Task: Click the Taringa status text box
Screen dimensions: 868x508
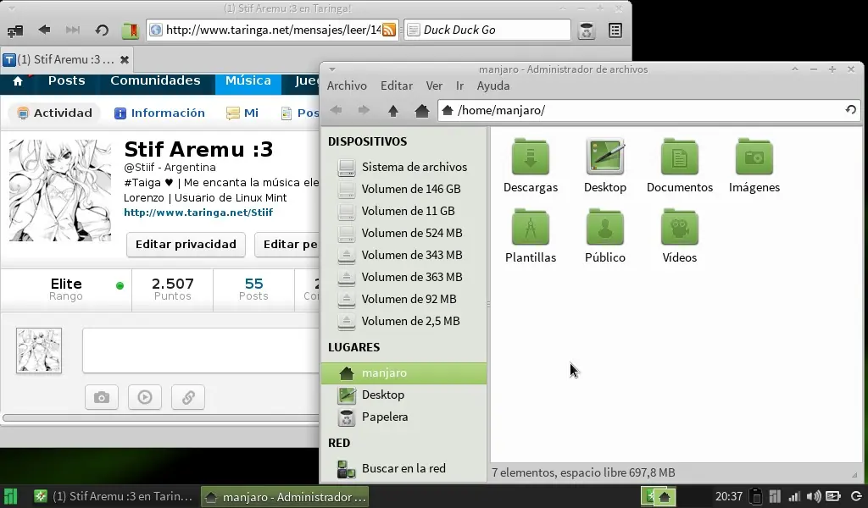Action: tap(201, 351)
